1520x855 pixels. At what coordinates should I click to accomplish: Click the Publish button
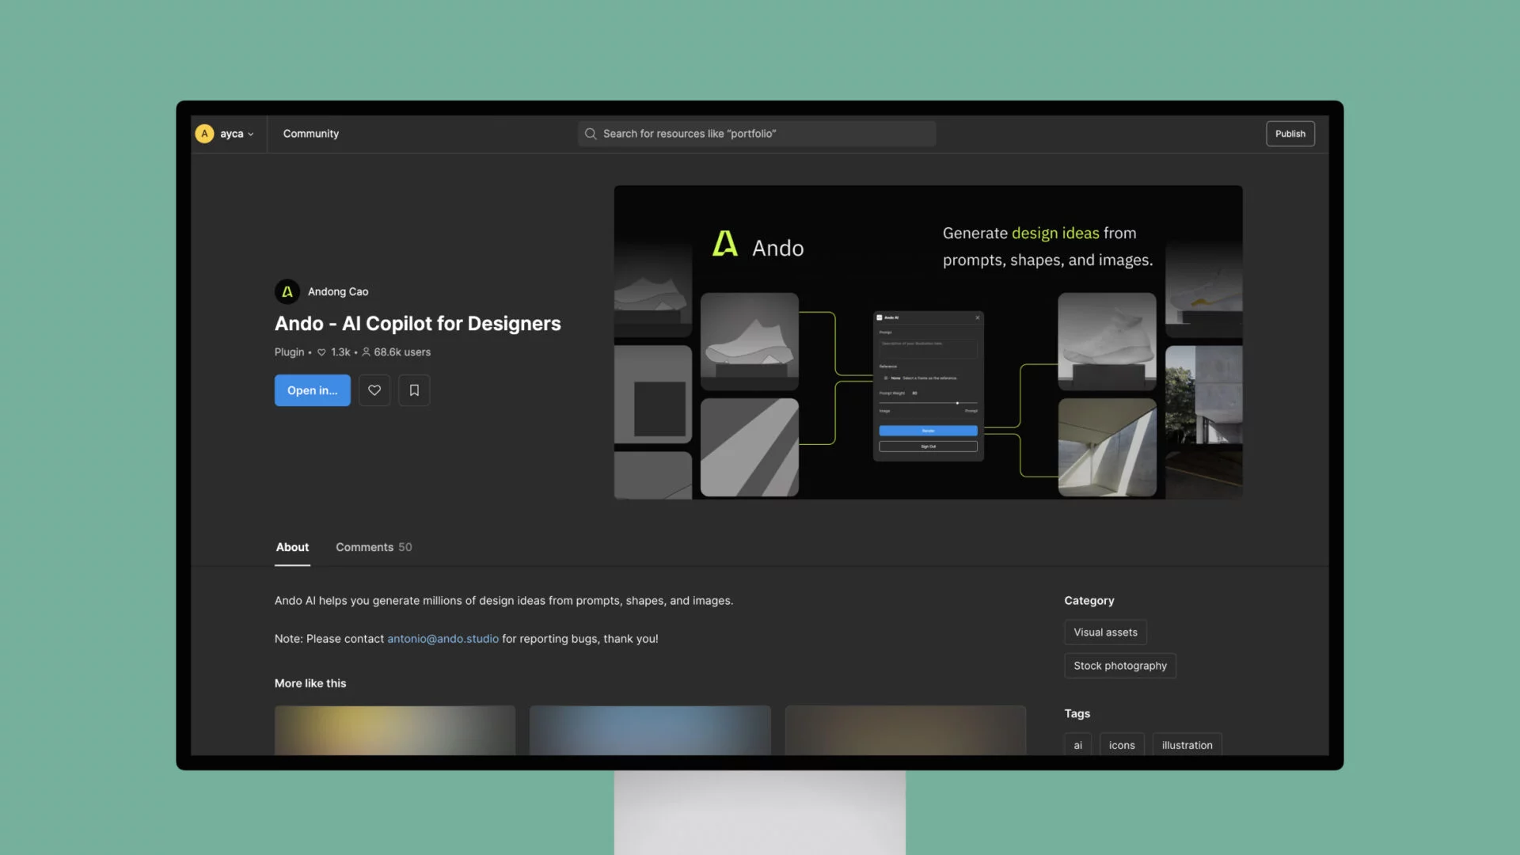tap(1290, 134)
